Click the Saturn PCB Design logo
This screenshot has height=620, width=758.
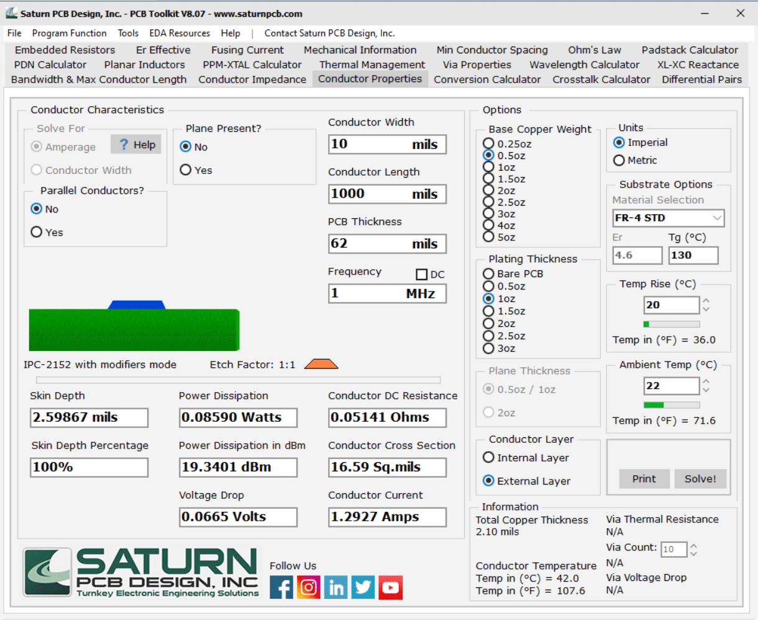pos(141,572)
